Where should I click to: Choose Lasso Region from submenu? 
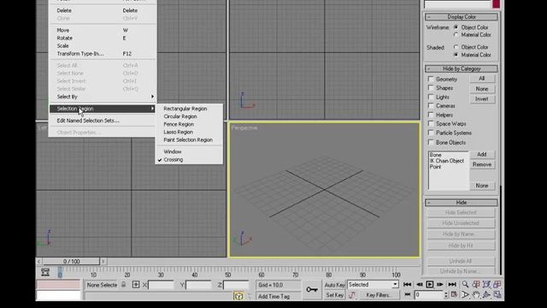[x=178, y=132]
